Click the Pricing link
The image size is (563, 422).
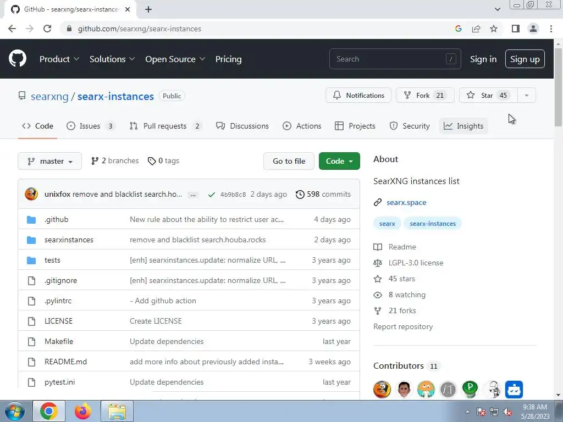point(228,59)
